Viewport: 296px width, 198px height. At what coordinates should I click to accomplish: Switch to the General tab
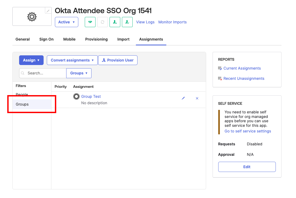(x=22, y=39)
